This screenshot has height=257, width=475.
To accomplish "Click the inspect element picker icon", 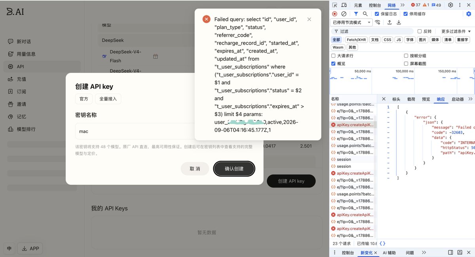I will [334, 5].
